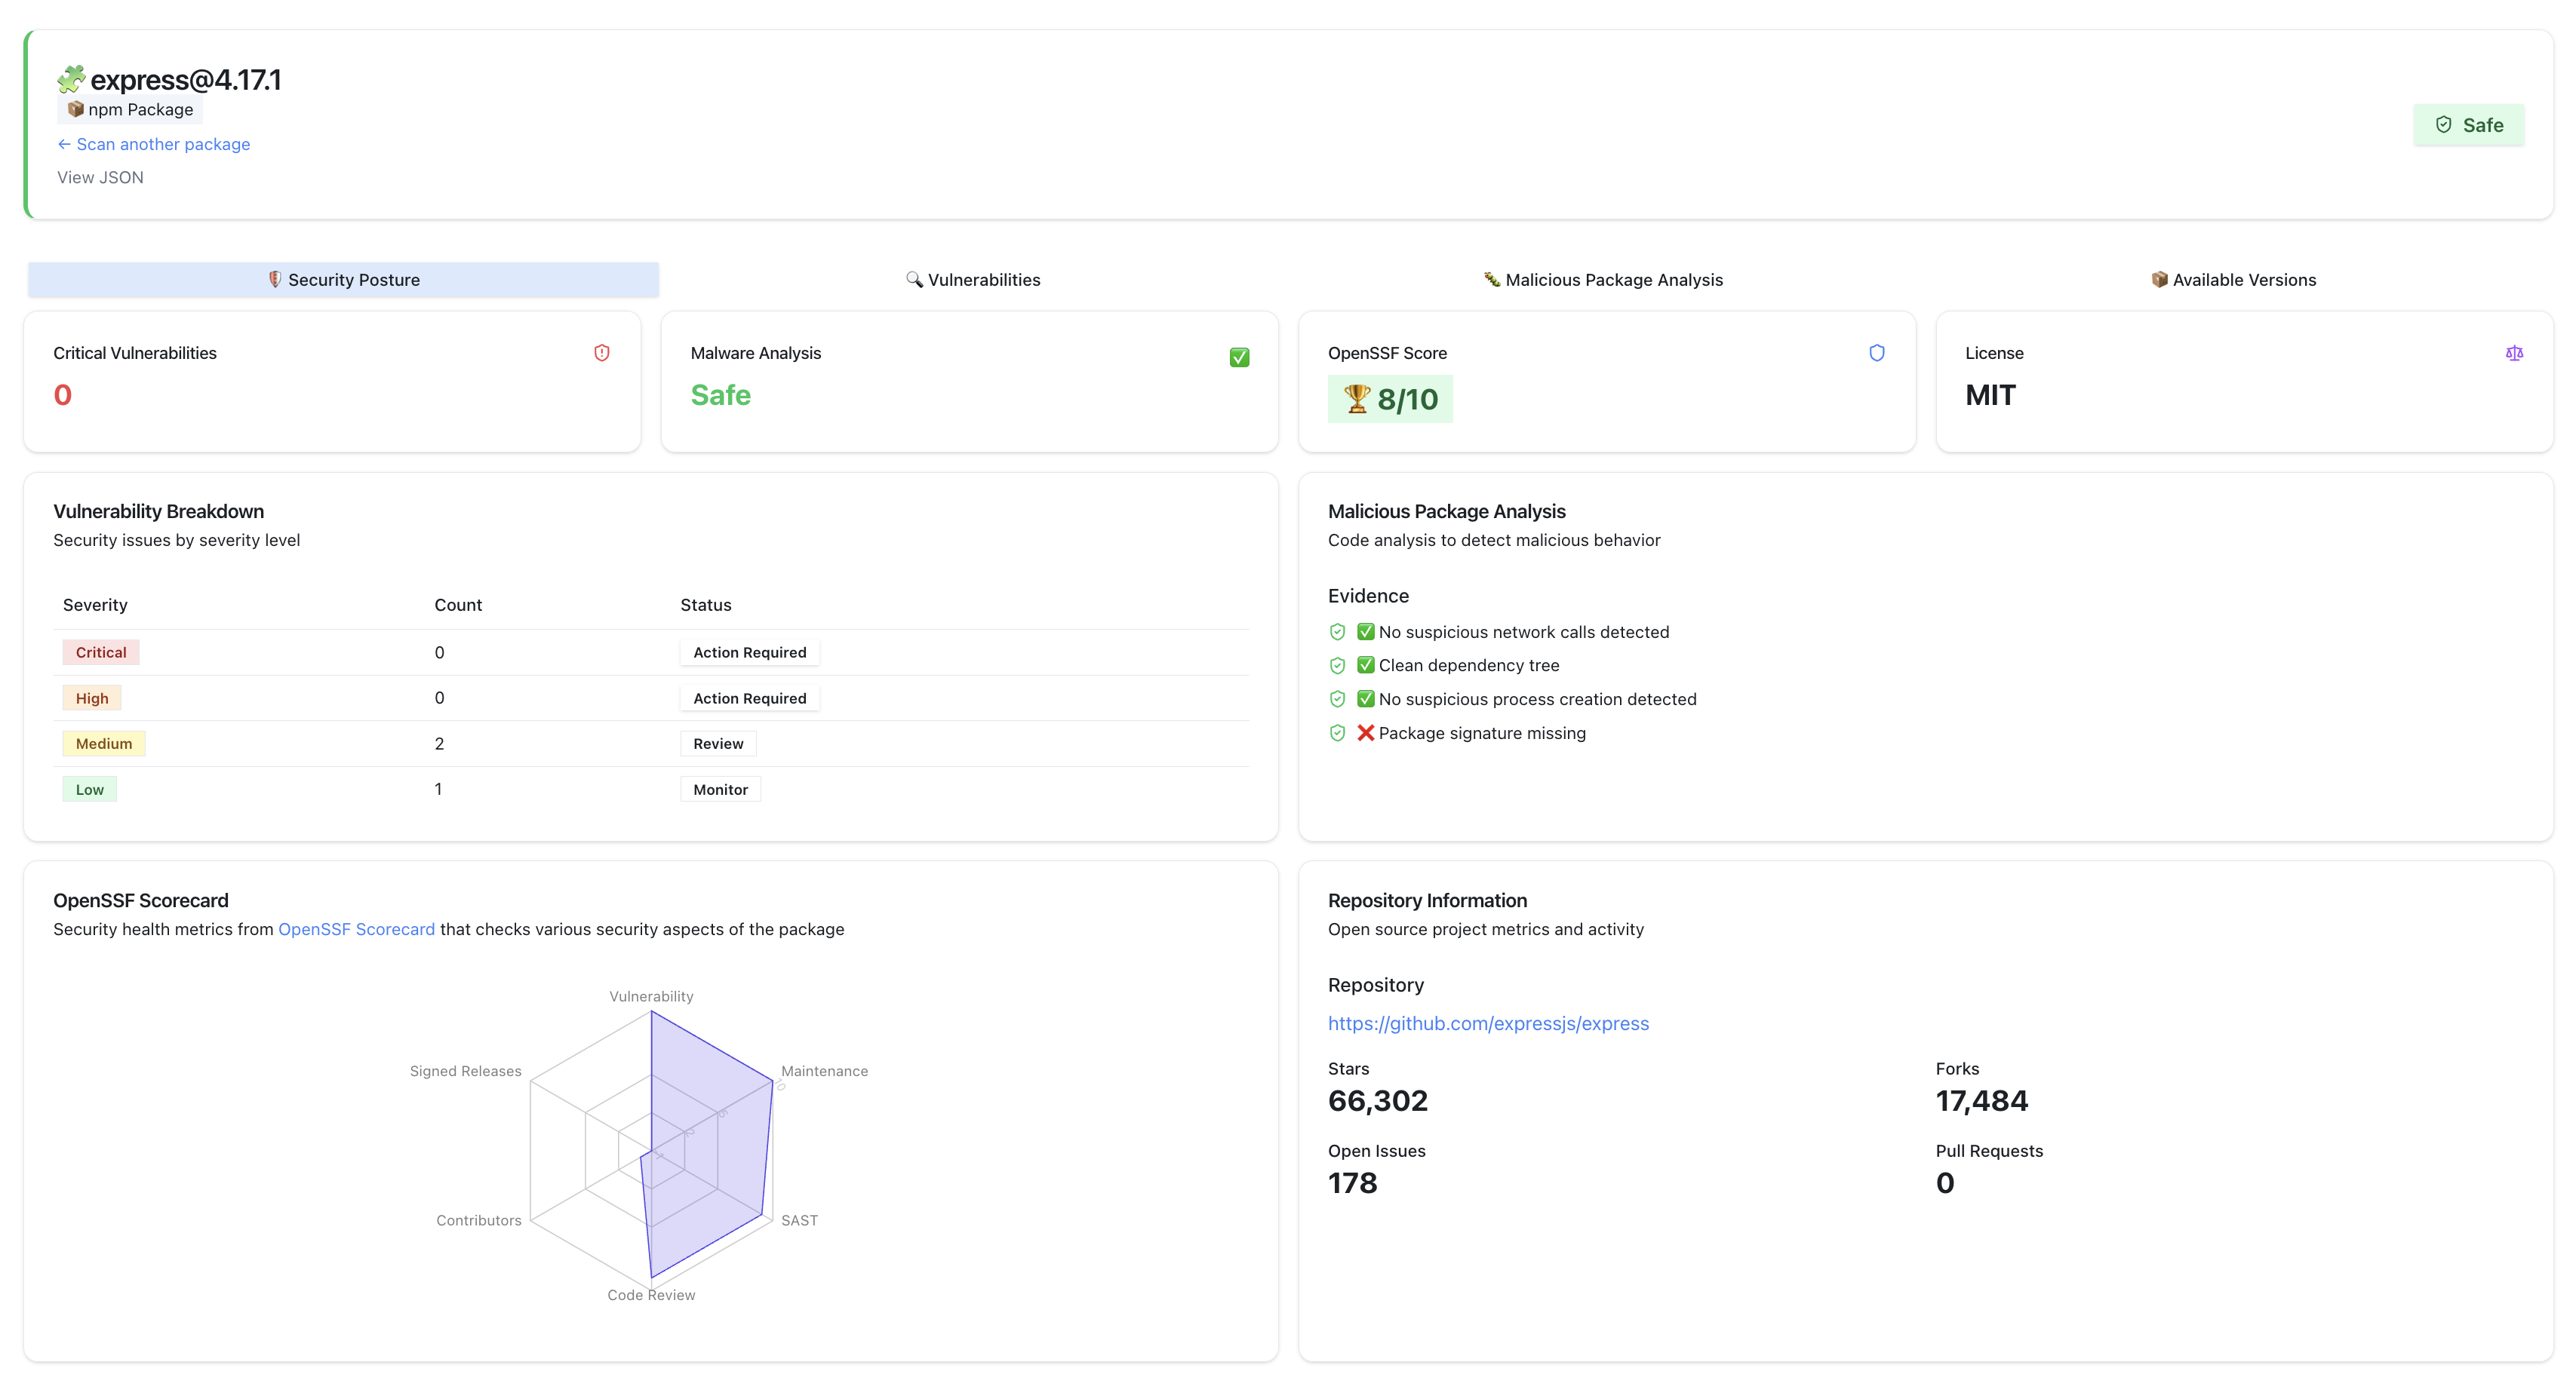The width and height of the screenshot is (2576, 1374).
Task: Click the trophy icon in the 8/10 score
Action: coord(1356,399)
